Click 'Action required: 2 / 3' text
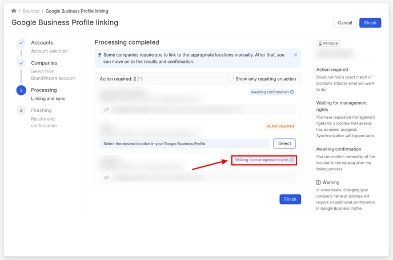The width and height of the screenshot is (393, 260). [x=121, y=79]
